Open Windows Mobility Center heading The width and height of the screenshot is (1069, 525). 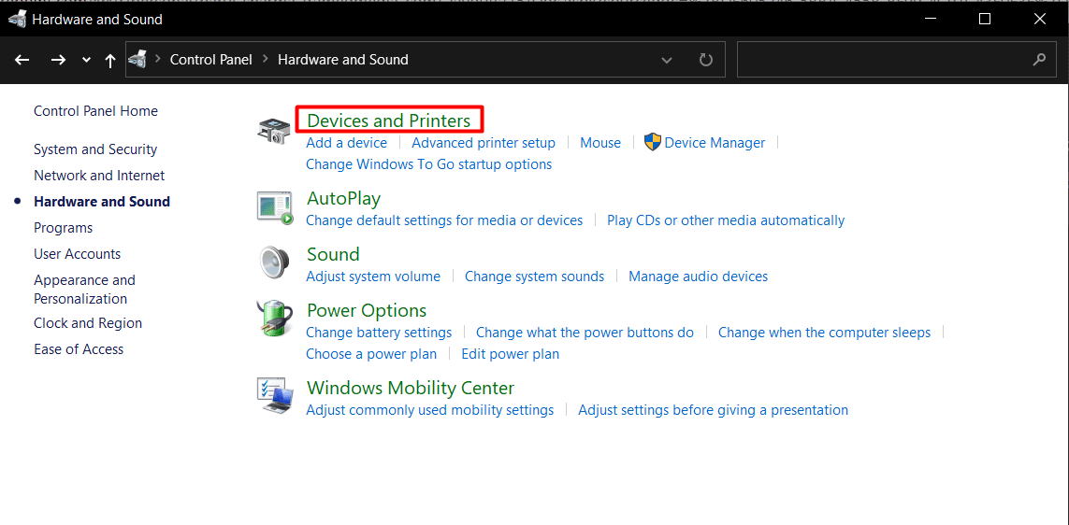[411, 388]
